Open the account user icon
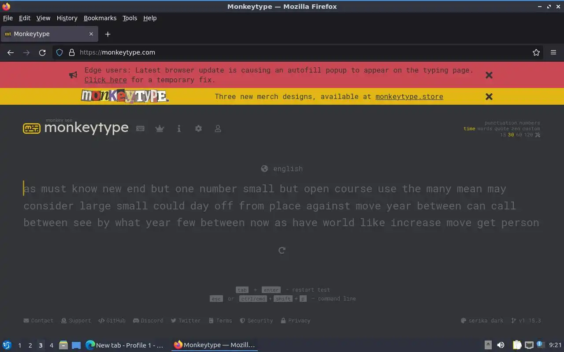This screenshot has width=564, height=352. tap(218, 128)
